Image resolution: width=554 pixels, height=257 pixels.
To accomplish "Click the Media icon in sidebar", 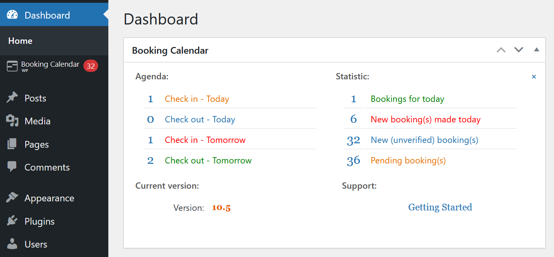I will [x=12, y=121].
